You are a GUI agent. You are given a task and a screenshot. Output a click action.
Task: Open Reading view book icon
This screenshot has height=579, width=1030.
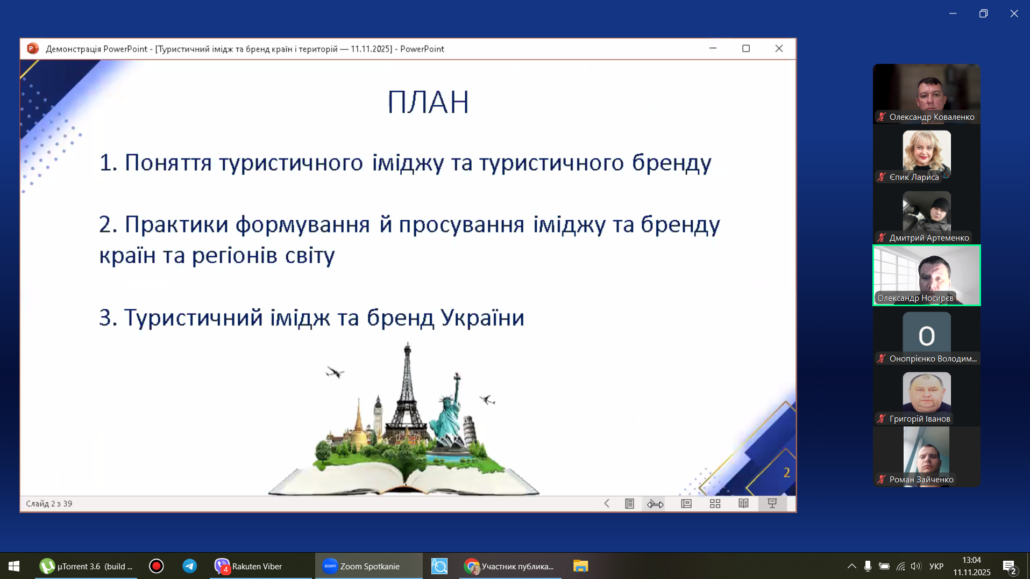click(x=743, y=503)
